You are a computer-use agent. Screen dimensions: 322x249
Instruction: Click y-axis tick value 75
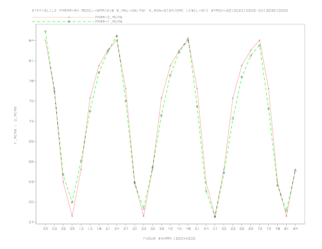click(31, 101)
